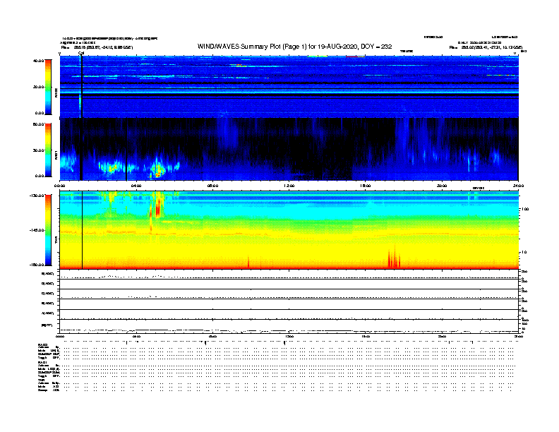Click the WIND/WAVES Summary Plot title

tap(294, 47)
